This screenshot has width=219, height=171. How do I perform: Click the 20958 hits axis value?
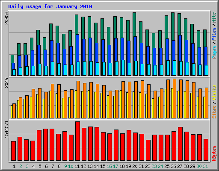tap(6, 18)
